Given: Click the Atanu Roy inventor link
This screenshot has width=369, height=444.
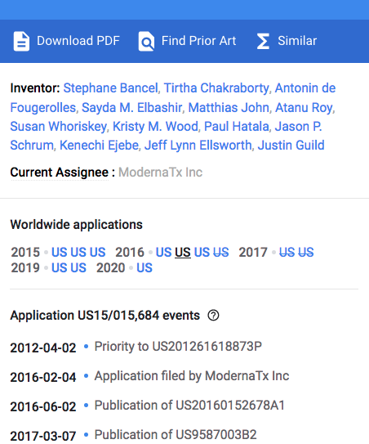Looking at the screenshot, I should coord(304,108).
